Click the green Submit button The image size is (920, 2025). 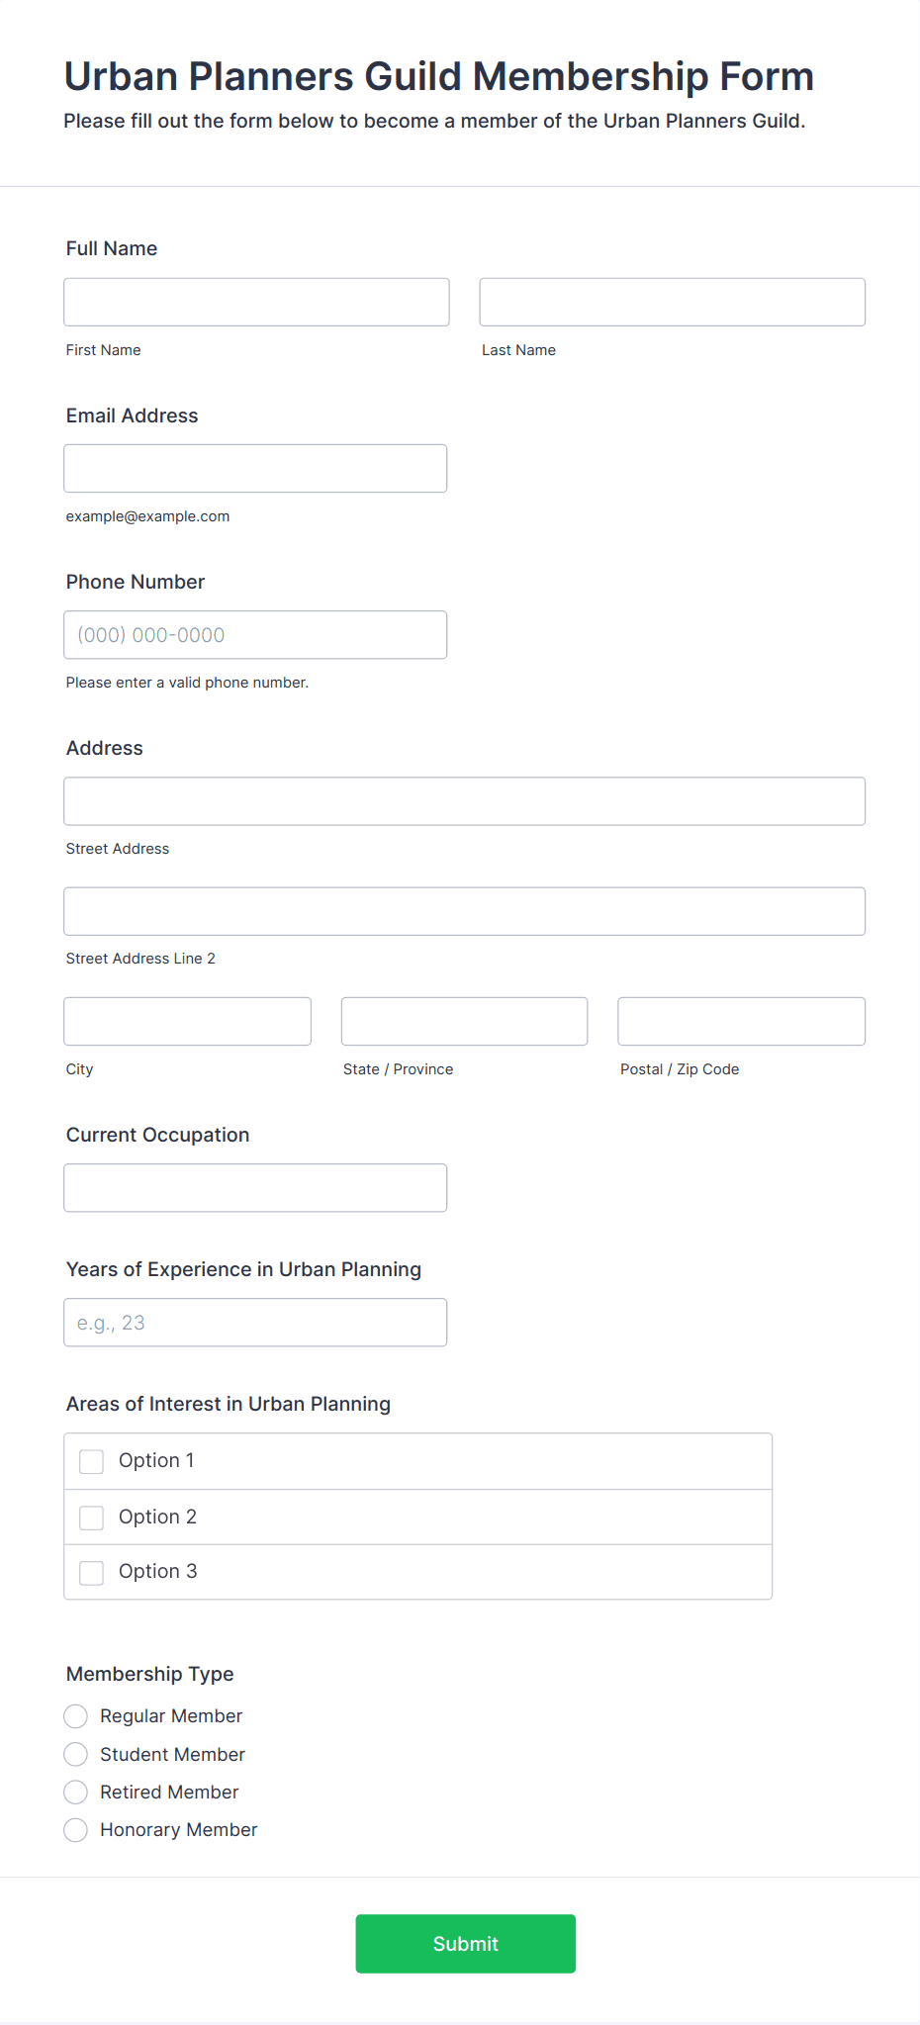click(465, 1943)
